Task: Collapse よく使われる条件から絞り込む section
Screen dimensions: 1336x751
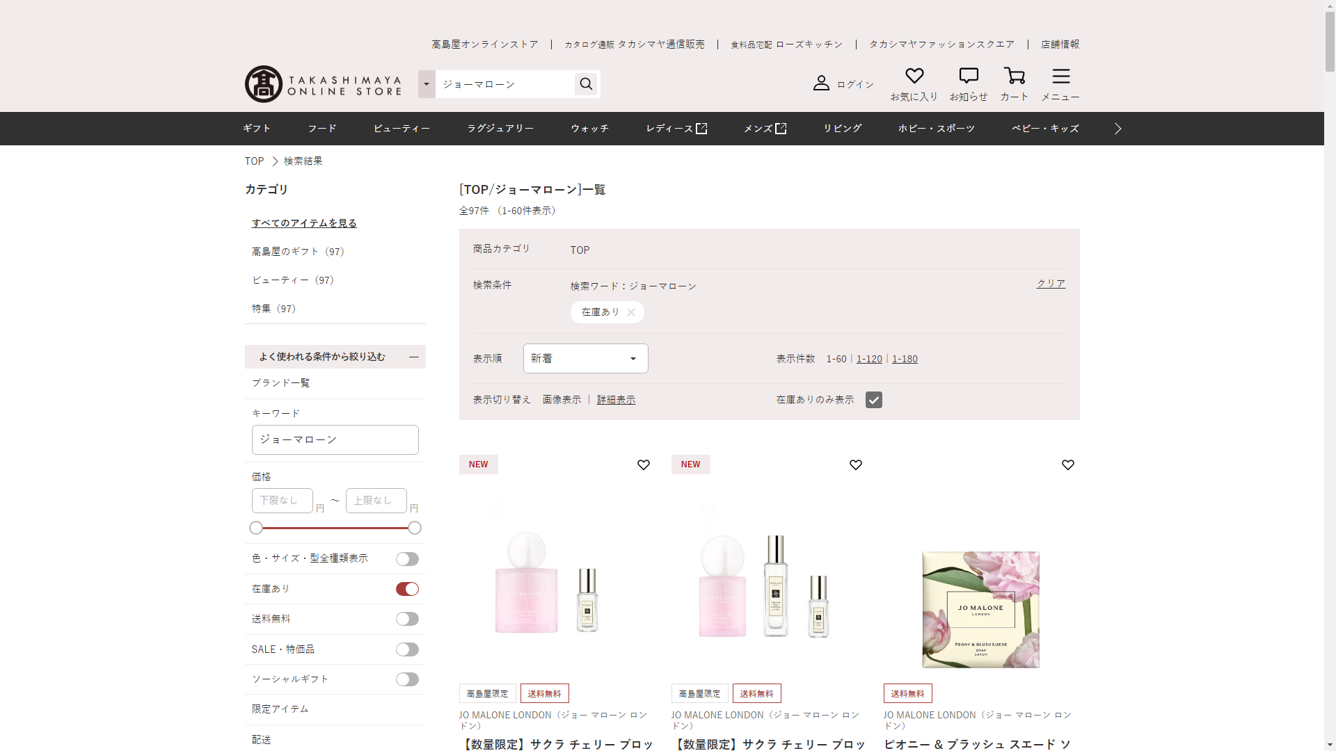Action: (414, 357)
